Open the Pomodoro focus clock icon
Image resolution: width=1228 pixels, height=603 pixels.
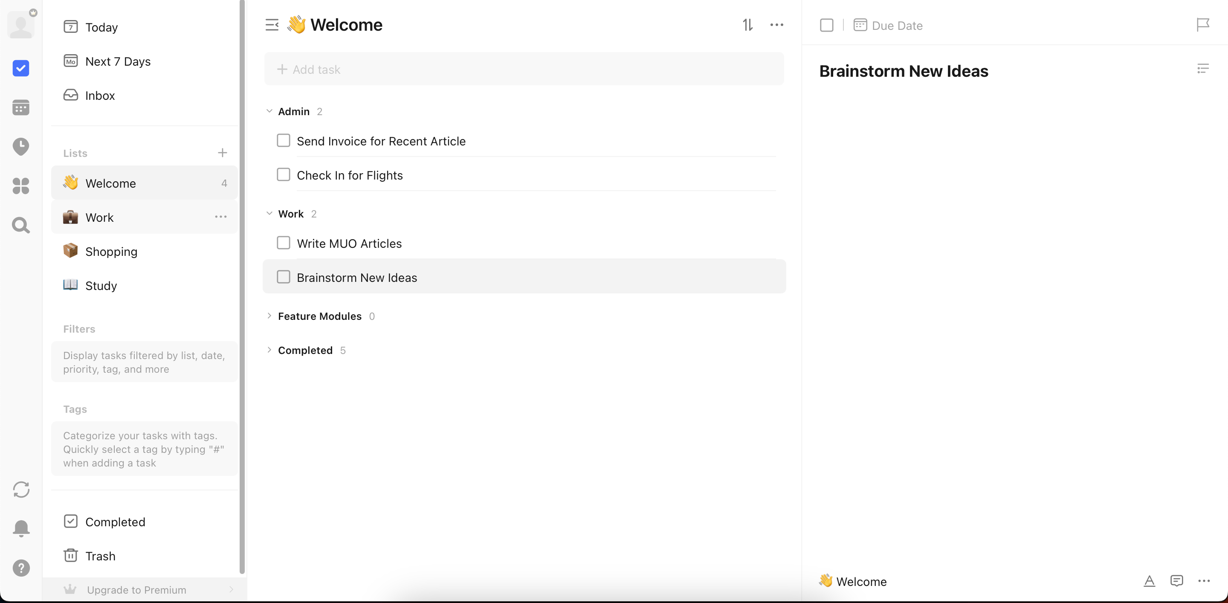click(x=20, y=146)
